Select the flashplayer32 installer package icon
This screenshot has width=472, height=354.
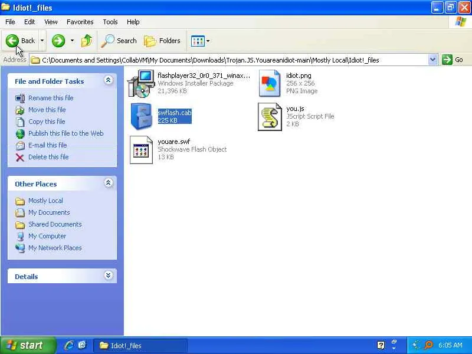click(x=141, y=84)
